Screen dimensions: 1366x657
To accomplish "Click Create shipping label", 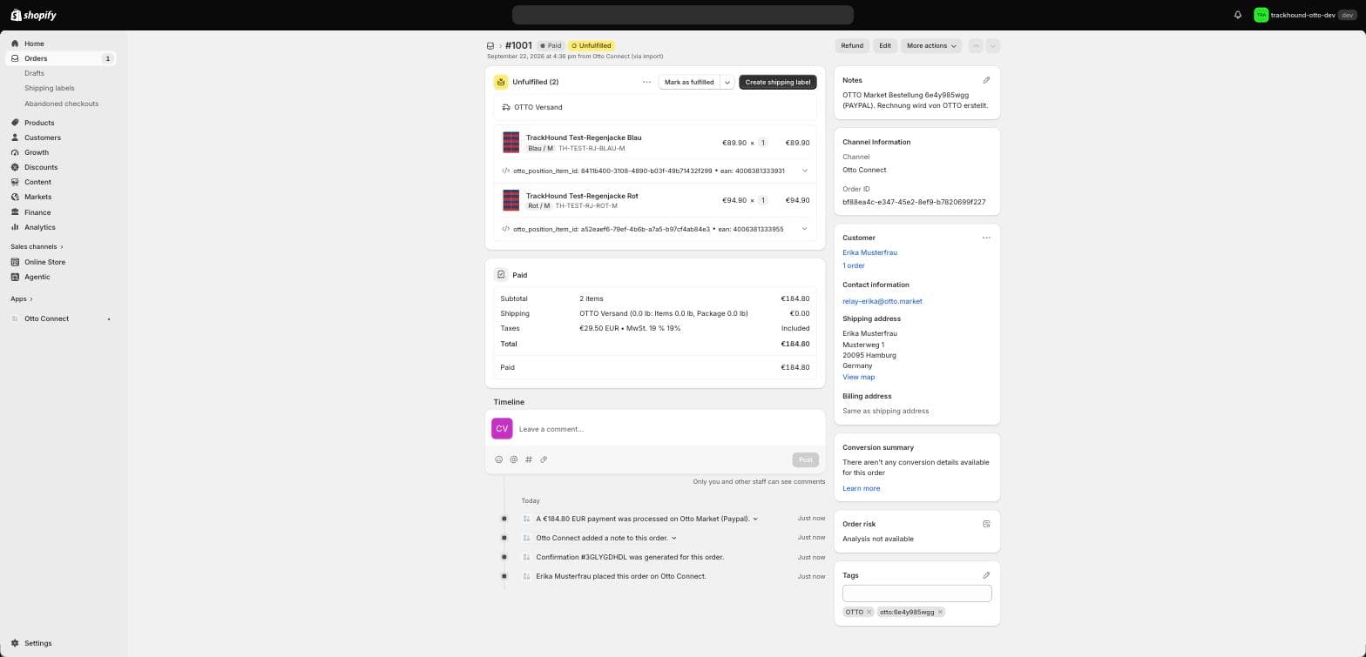I will tap(778, 82).
